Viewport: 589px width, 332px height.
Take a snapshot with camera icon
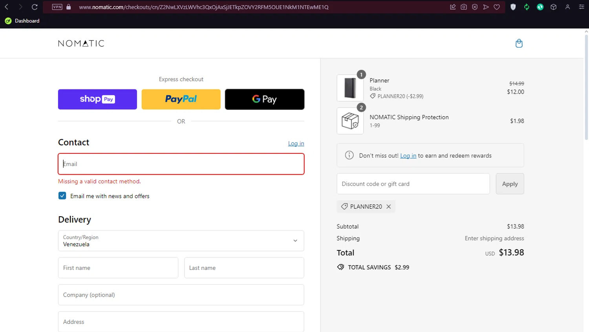coord(464,7)
